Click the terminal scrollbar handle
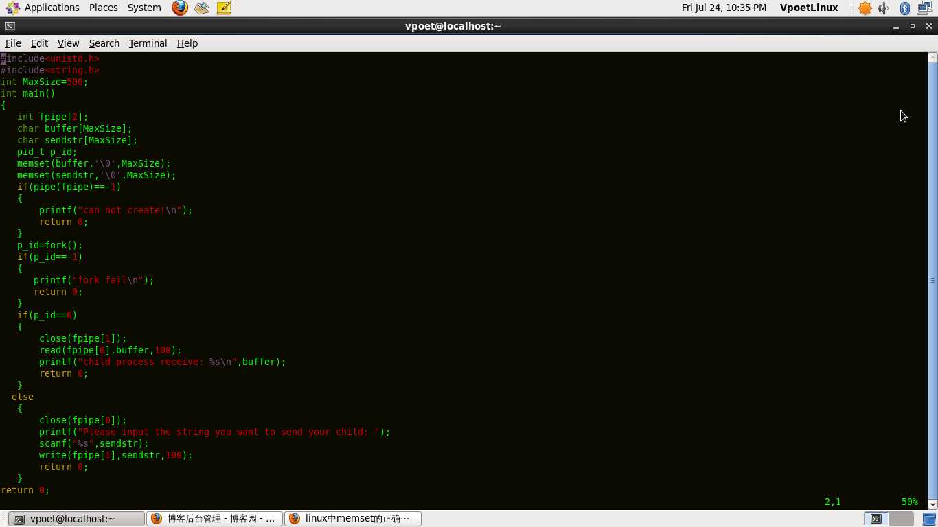938x527 pixels. click(x=933, y=280)
